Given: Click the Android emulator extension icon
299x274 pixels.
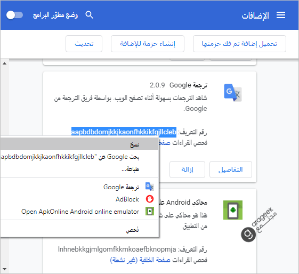Looking at the screenshot, I should pyautogui.click(x=233, y=210).
